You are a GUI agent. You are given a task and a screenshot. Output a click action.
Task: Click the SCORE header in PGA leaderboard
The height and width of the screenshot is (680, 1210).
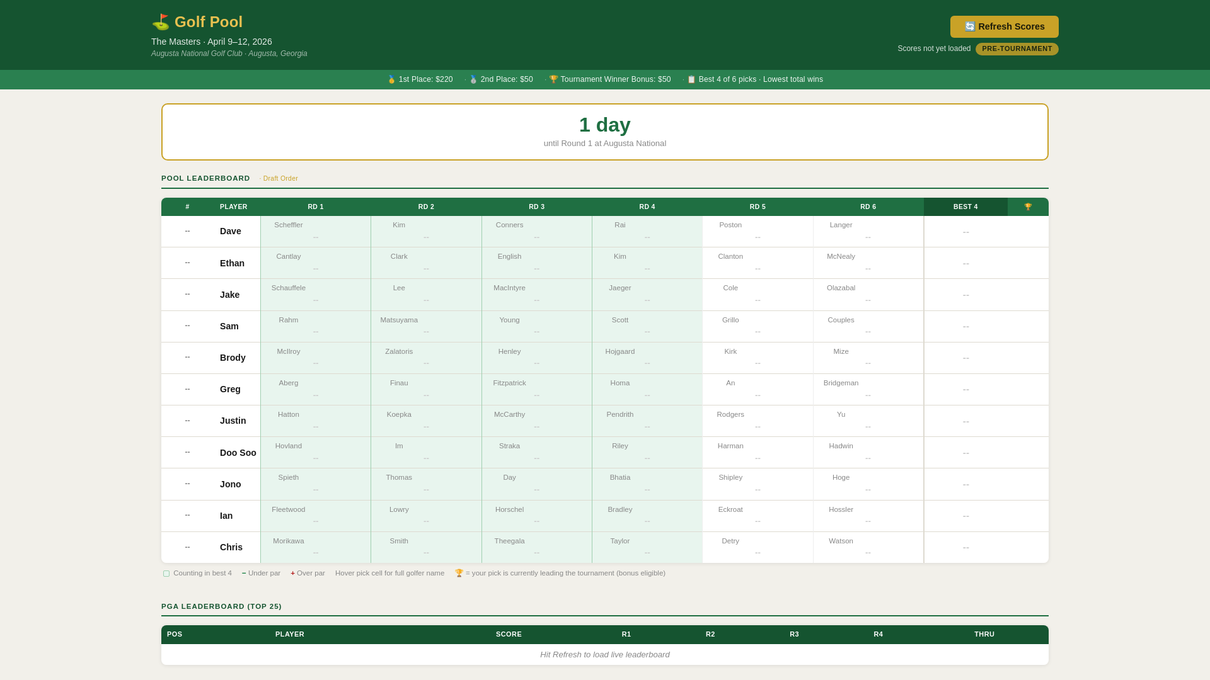point(509,634)
